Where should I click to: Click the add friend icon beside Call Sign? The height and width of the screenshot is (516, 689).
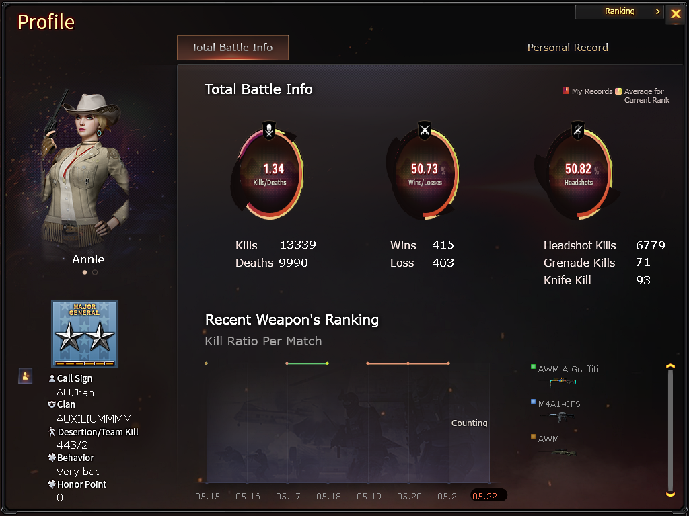point(26,376)
